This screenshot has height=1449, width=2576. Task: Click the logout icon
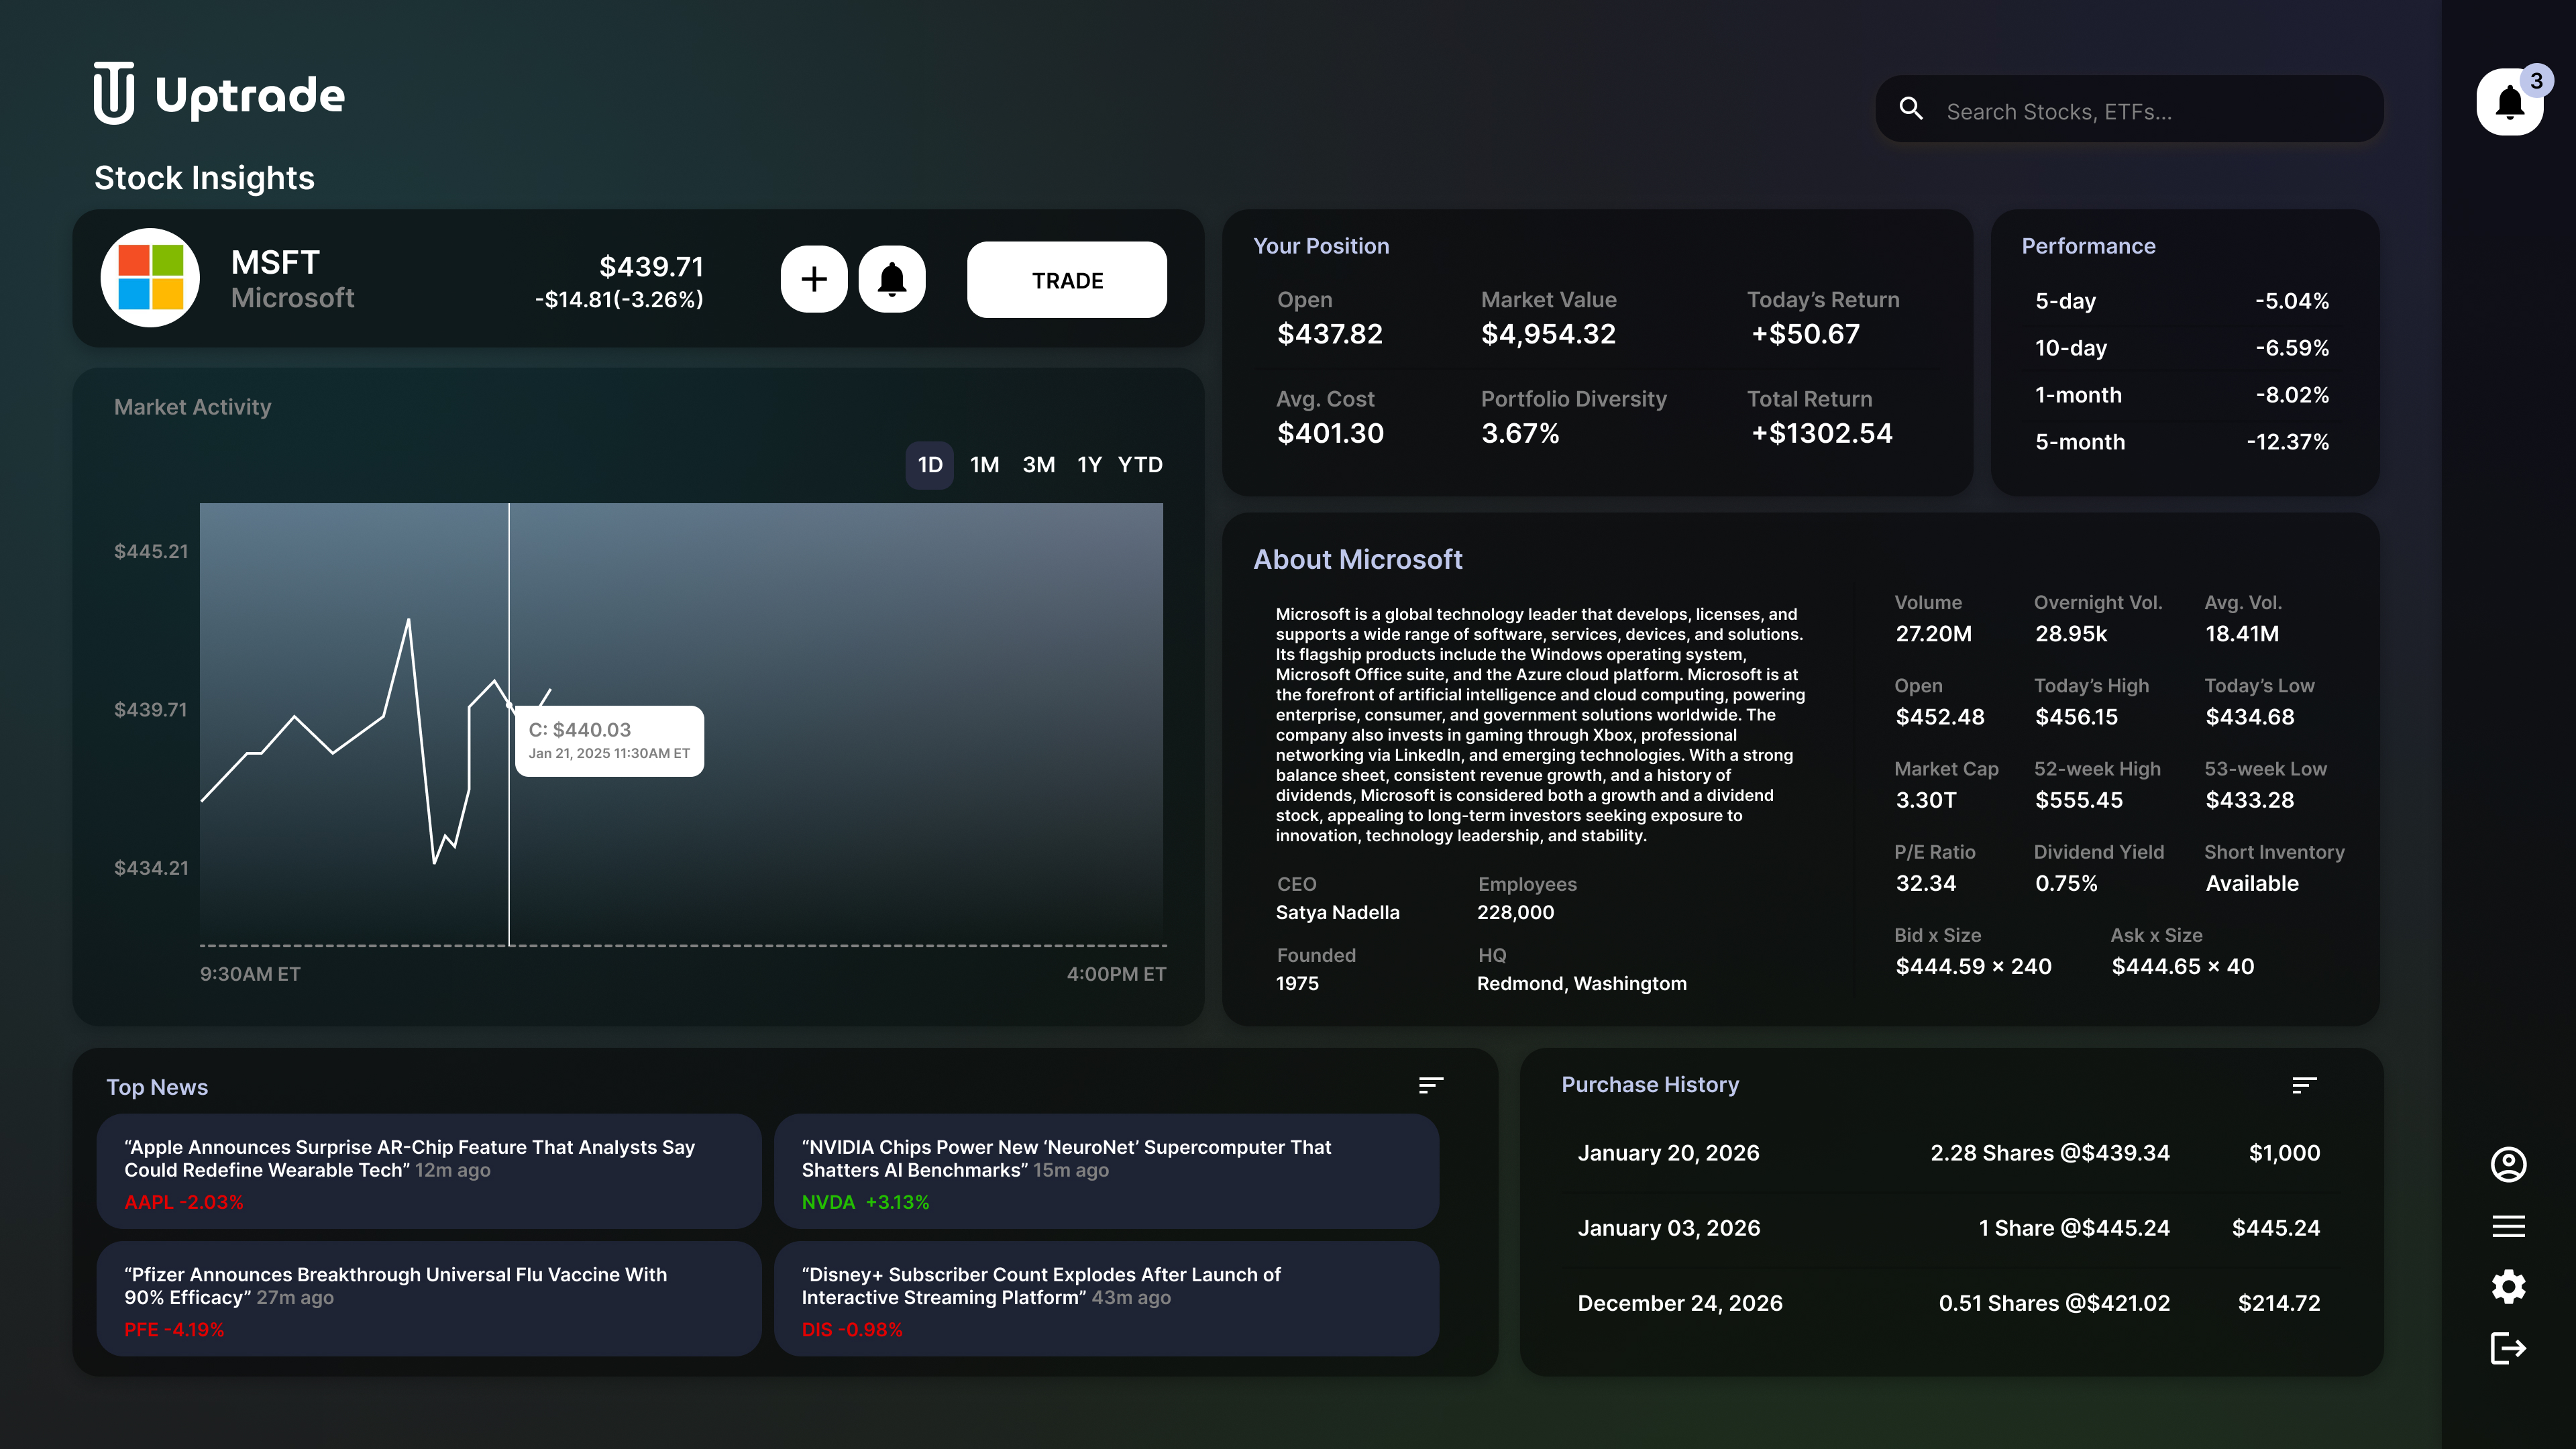2508,1348
